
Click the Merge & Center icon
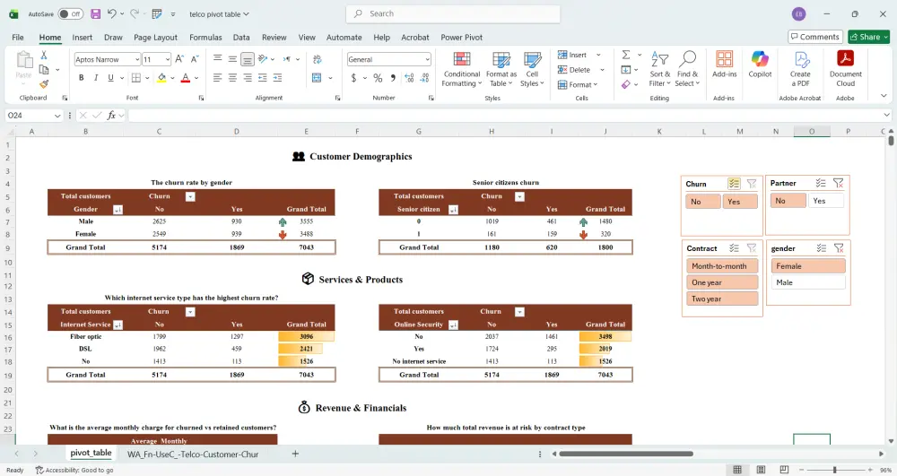(x=317, y=78)
